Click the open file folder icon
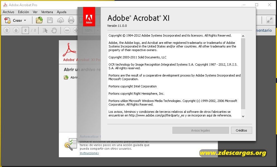The width and height of the screenshot is (277, 167). pos(39,20)
